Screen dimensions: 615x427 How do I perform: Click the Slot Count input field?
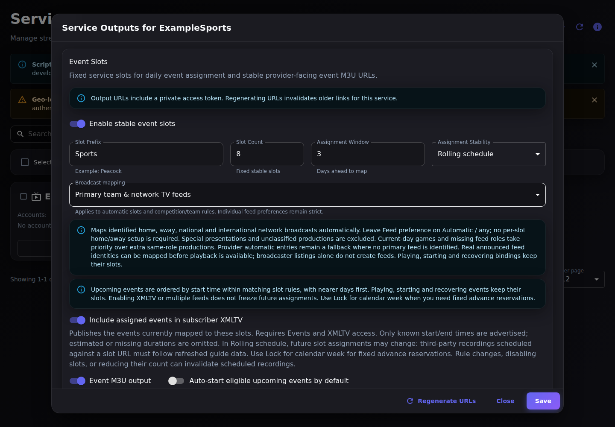click(267, 154)
